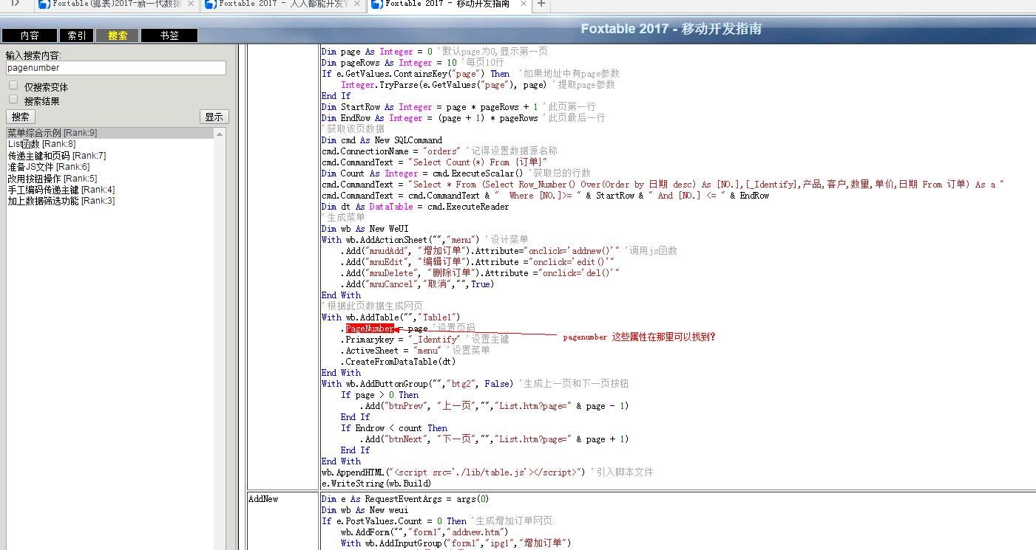This screenshot has width=1036, height=550.
Task: Click the 'Foxtable 2017 - 移动开发指南' header title
Action: pos(671,30)
